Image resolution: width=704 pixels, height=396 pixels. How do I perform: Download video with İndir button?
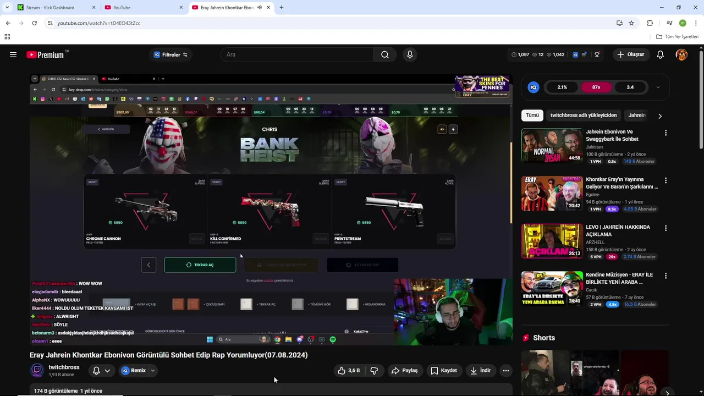[x=480, y=371]
